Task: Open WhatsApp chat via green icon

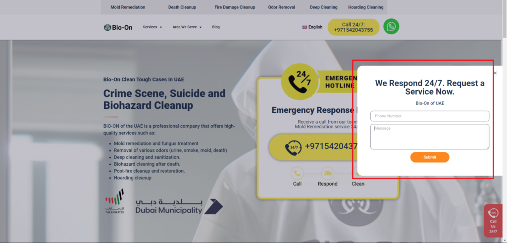Action: pos(391,27)
